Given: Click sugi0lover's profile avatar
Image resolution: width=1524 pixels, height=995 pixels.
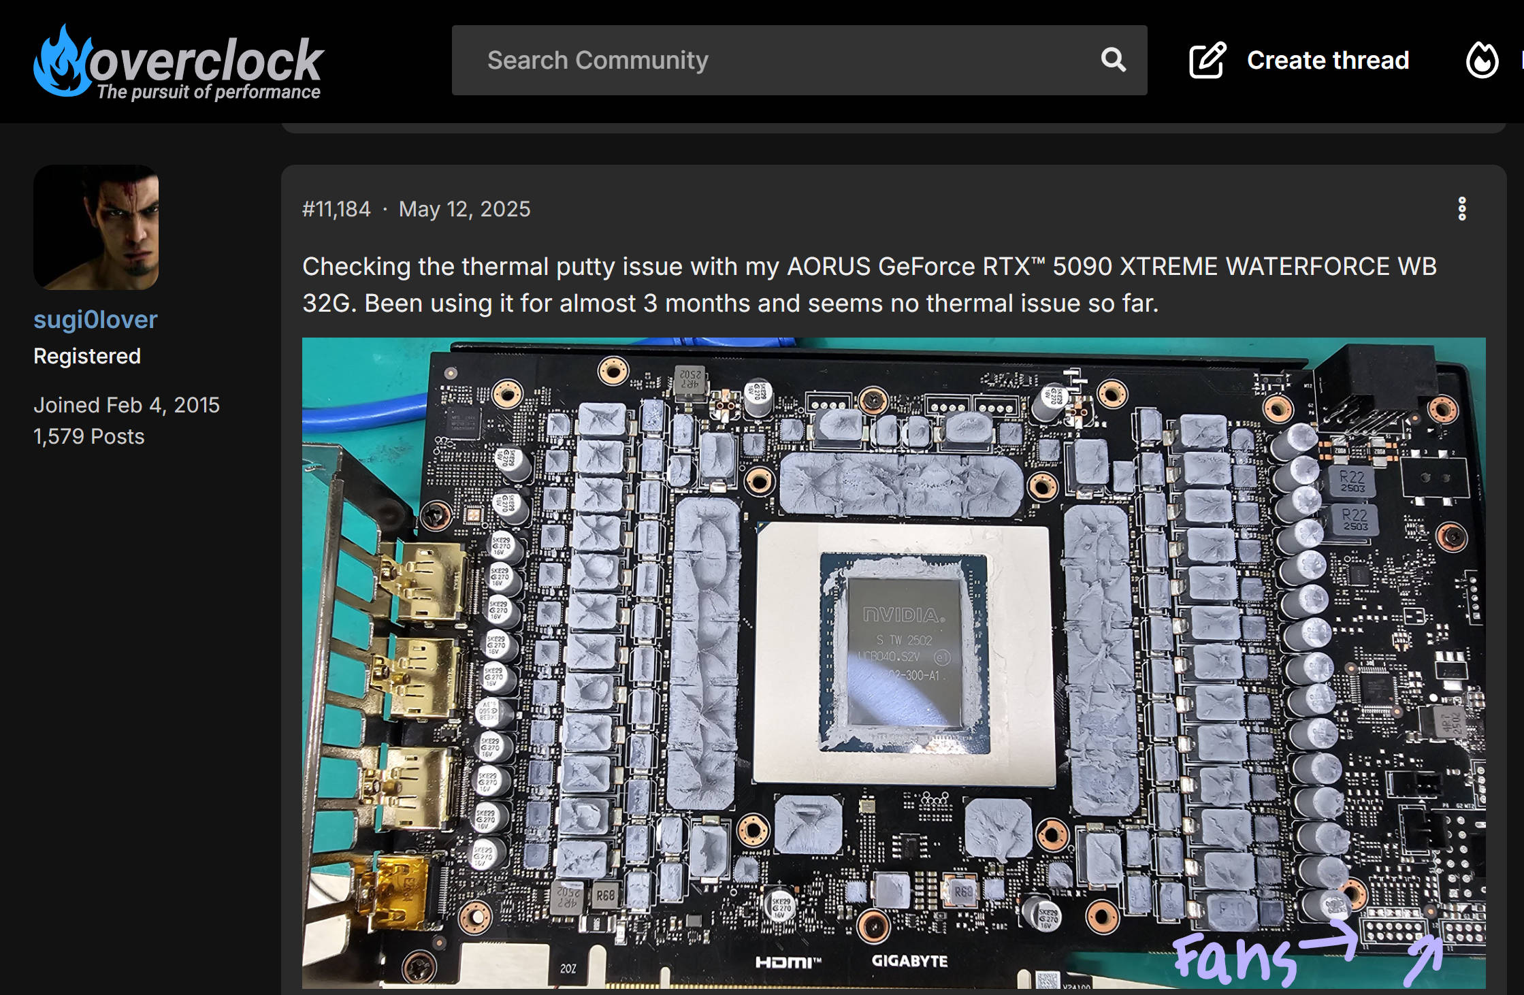Looking at the screenshot, I should pos(96,227).
